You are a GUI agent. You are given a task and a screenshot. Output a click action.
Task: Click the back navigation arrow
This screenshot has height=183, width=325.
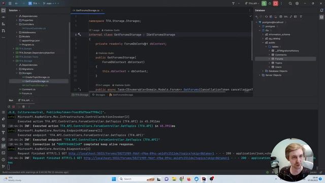pyautogui.click(x=17, y=4)
